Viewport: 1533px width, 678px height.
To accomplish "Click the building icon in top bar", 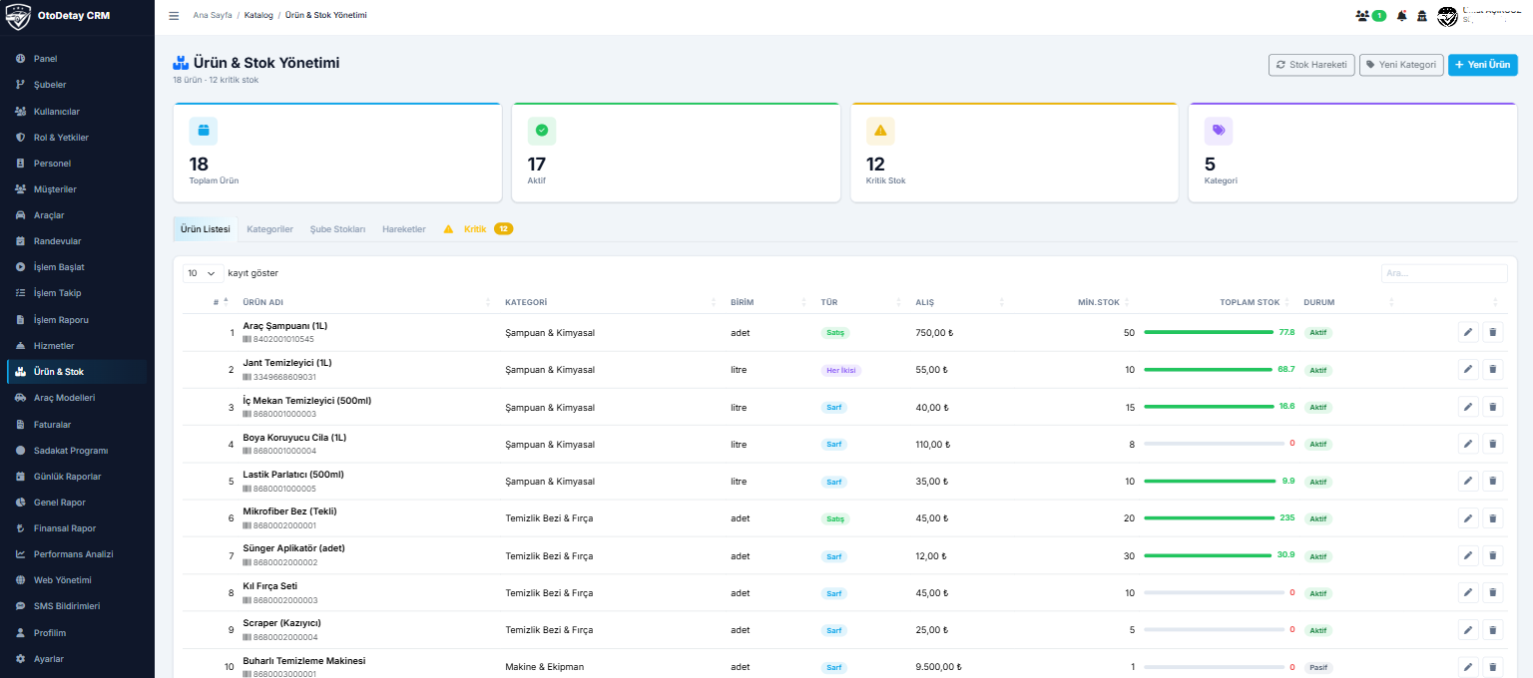I will (x=1422, y=16).
